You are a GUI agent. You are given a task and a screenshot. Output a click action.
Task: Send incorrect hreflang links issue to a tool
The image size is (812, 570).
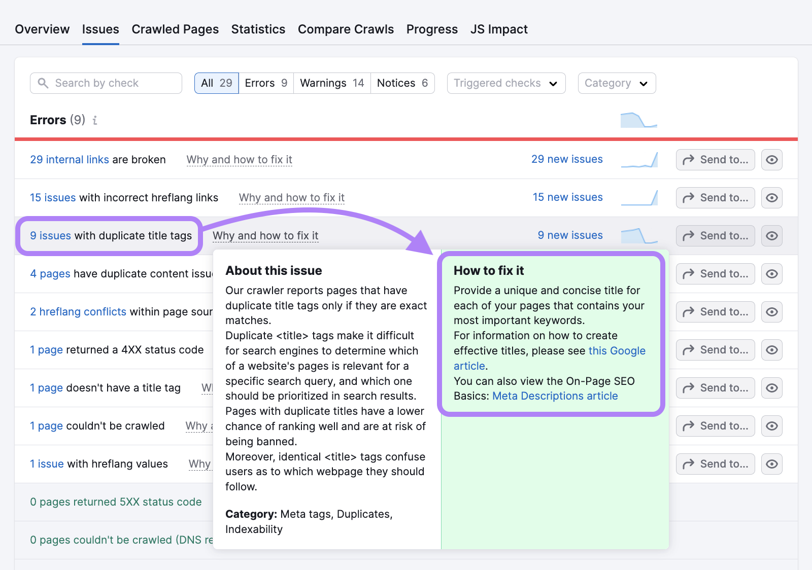(715, 198)
